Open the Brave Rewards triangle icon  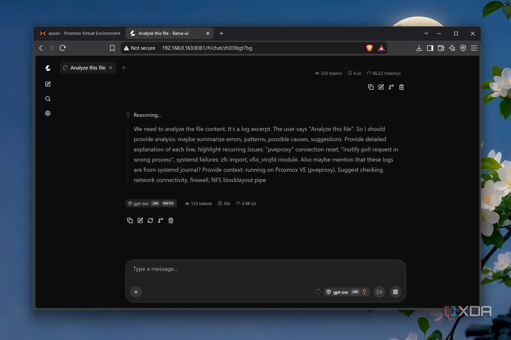tap(381, 48)
